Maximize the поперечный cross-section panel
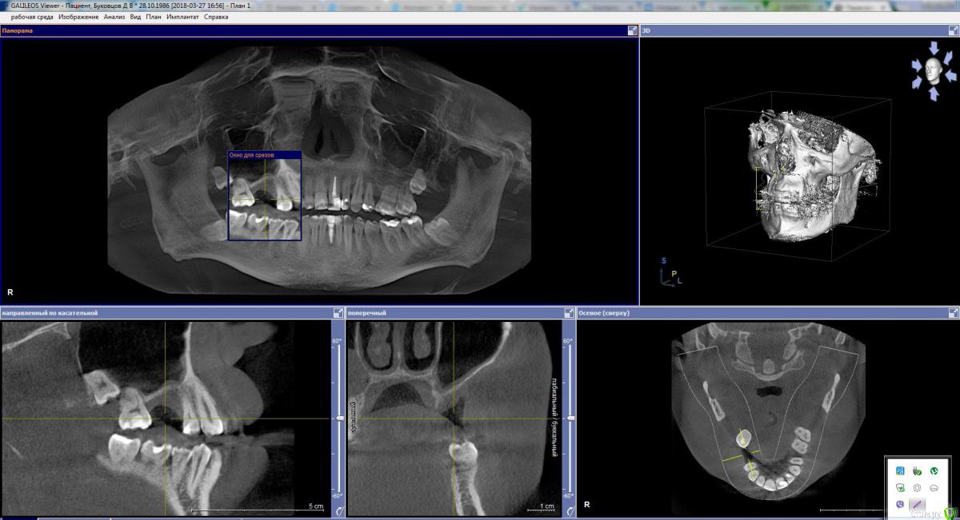 pos(569,313)
